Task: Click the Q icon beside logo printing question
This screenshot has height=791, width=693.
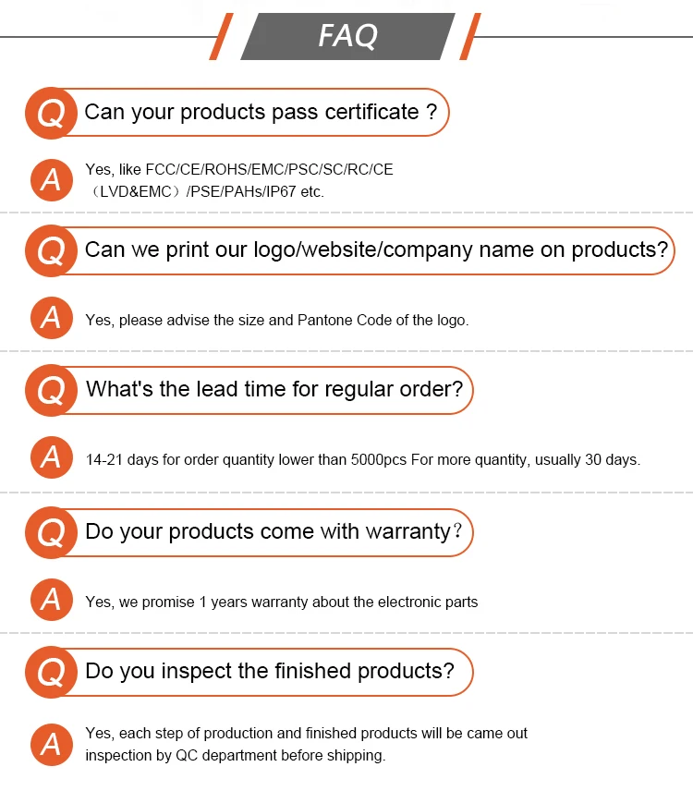Action: pos(51,250)
